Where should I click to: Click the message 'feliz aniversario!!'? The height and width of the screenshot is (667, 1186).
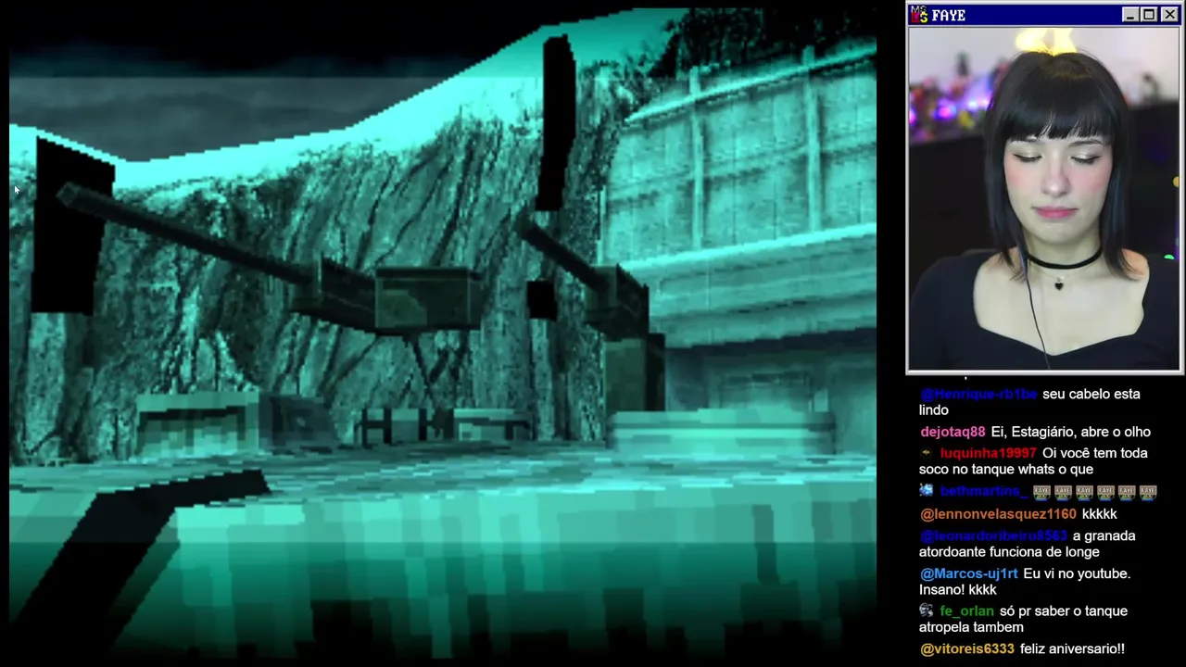tap(1072, 648)
